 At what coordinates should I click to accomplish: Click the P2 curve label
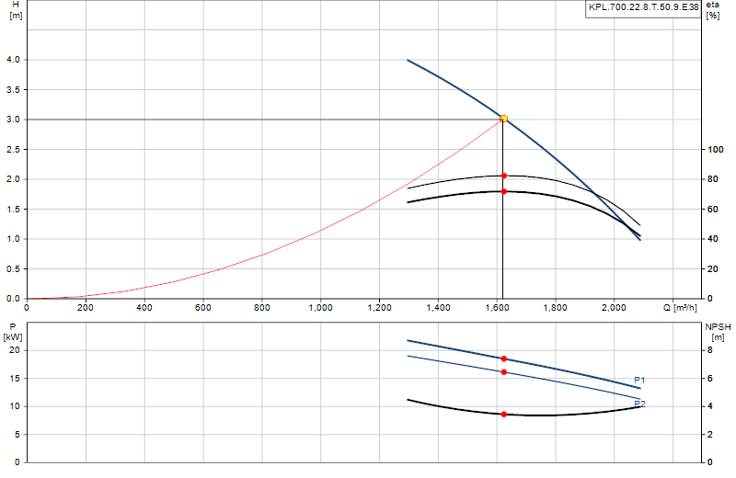tap(639, 404)
